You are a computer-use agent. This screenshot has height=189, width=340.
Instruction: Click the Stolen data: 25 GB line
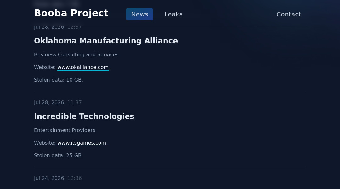click(58, 155)
